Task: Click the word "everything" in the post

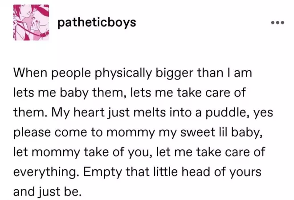Action: 45,172
